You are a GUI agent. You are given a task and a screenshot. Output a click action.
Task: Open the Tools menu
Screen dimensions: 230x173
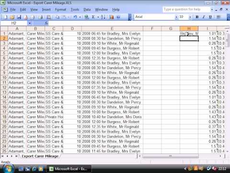click(x=75, y=10)
